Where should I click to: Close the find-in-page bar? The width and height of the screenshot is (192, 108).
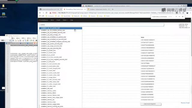point(183,16)
